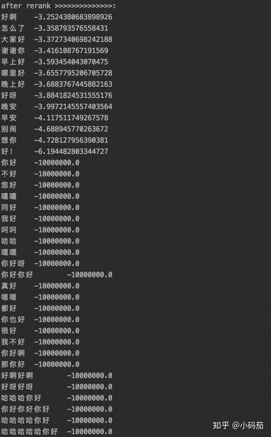Select the 好啊 top result line
This screenshot has width=271, height=437.
click(x=57, y=17)
